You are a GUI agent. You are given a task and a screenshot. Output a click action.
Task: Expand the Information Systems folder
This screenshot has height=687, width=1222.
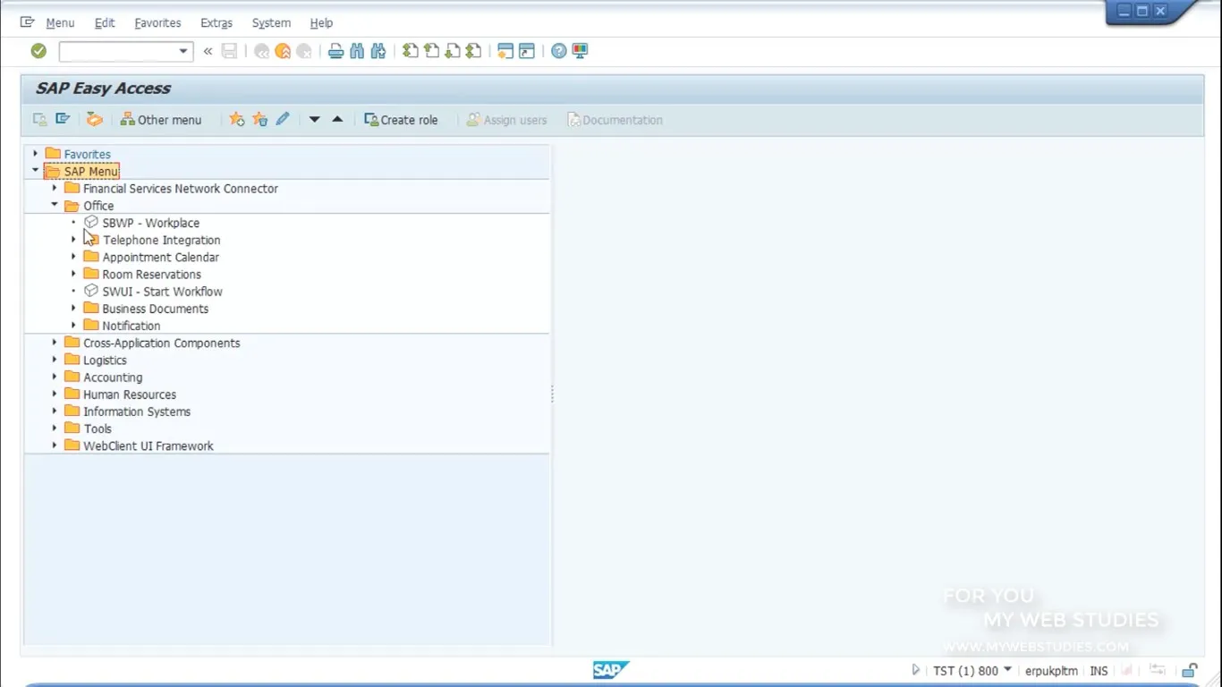55,411
